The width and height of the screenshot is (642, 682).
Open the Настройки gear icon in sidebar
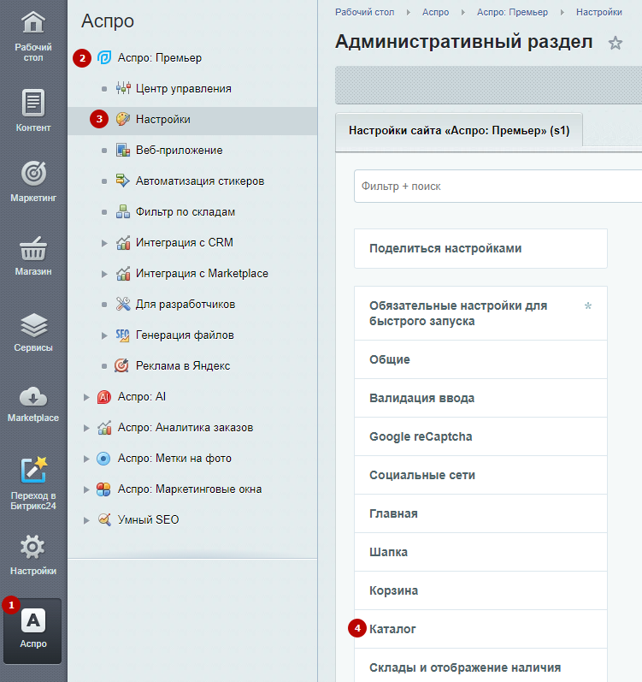(x=33, y=547)
